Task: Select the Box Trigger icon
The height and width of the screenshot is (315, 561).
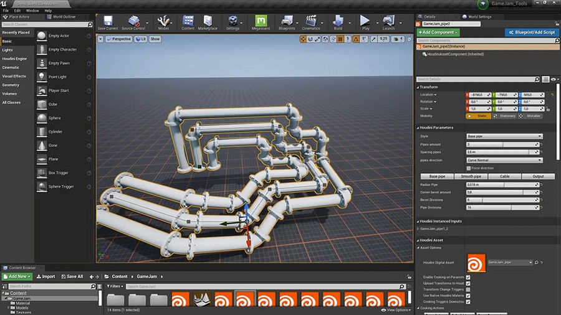Action: (x=42, y=173)
